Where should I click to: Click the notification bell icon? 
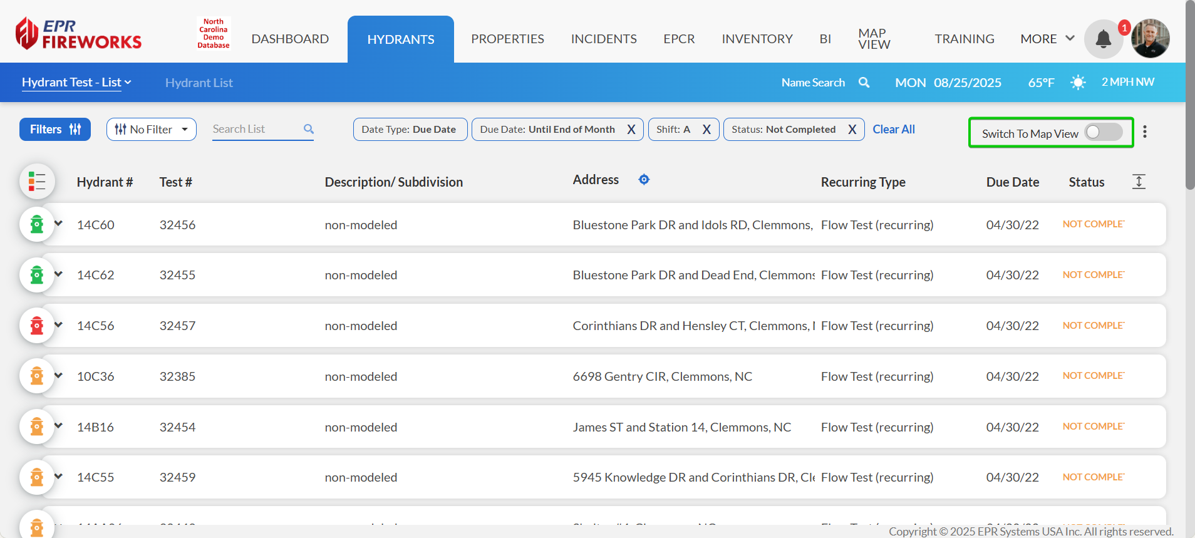(x=1103, y=39)
